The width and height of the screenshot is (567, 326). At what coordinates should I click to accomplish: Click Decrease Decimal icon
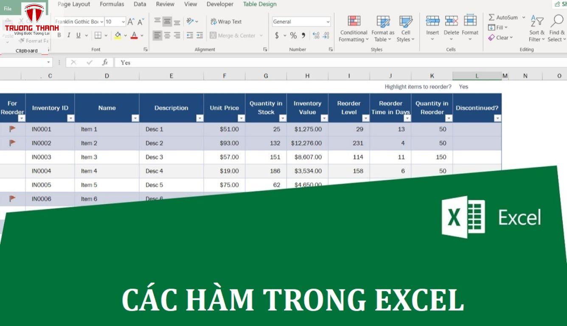pos(326,36)
